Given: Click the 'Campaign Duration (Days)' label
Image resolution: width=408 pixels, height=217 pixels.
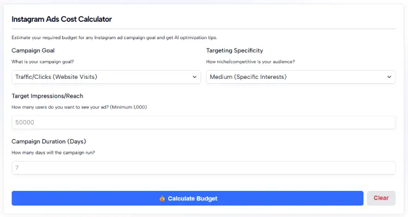Looking at the screenshot, I should pos(48,141).
